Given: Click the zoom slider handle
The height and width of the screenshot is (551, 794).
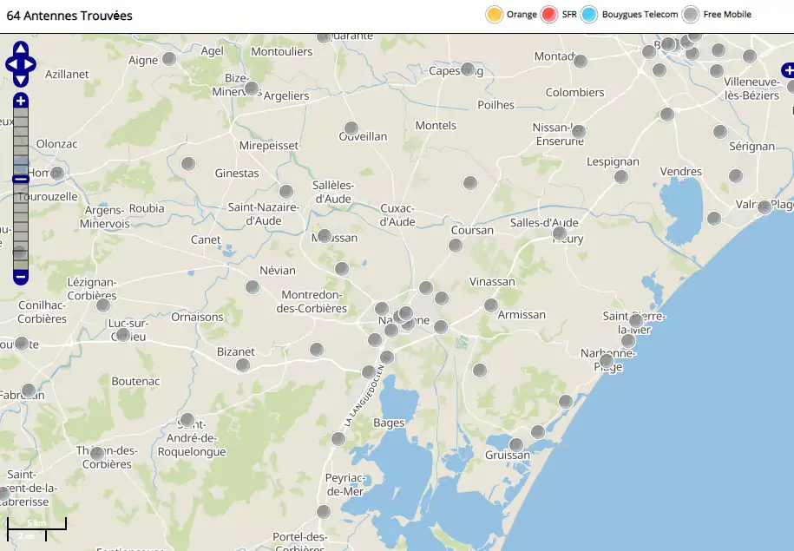Looking at the screenshot, I should click(x=21, y=179).
